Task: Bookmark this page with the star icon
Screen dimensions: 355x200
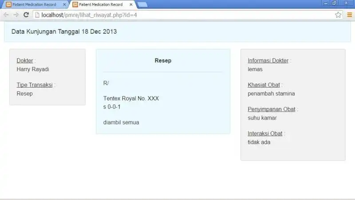Action: point(338,15)
